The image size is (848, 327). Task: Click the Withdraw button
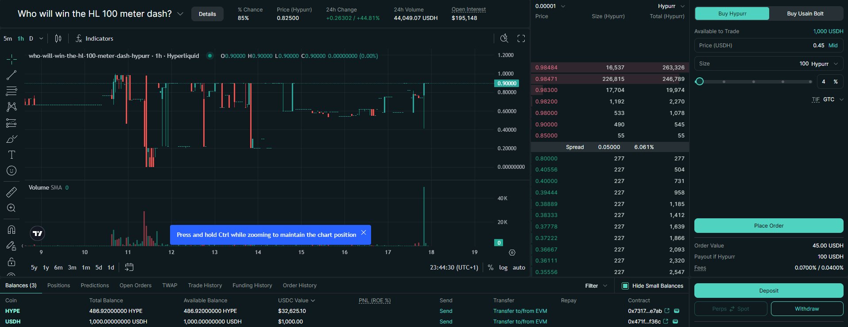click(x=807, y=309)
